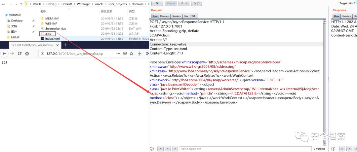This screenshot has height=152, width=357.
Task: Click the request pane scrollbar up arrow
Action: [325, 21]
